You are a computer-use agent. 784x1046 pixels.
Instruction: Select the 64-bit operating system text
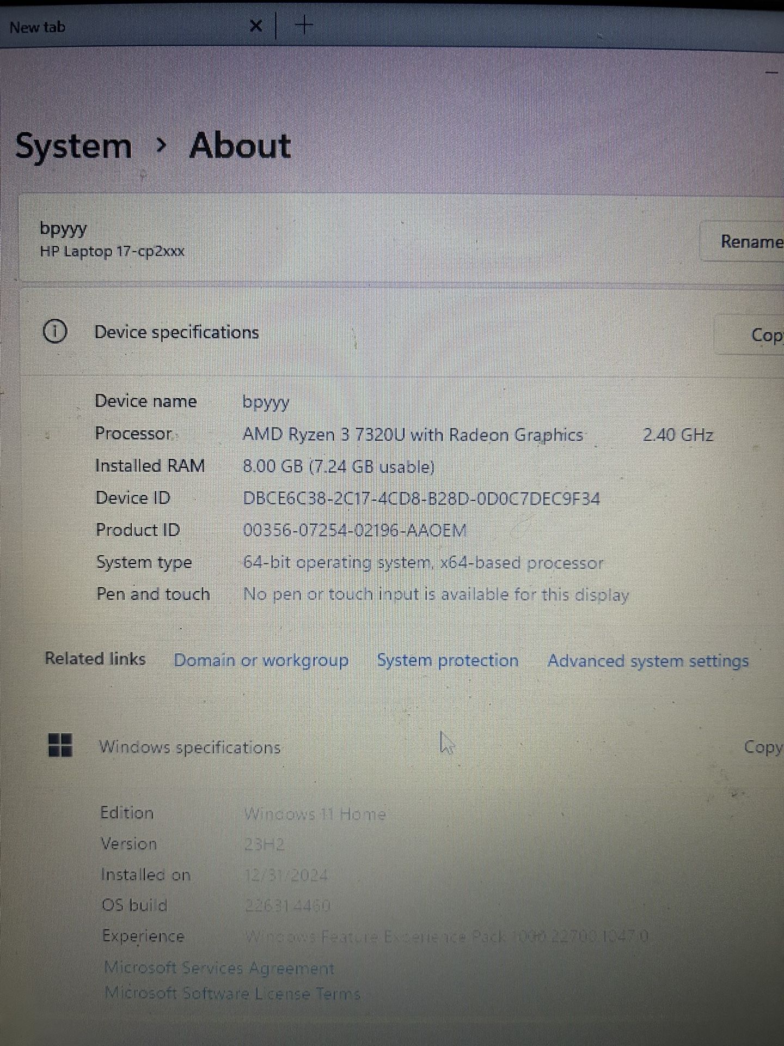tap(423, 563)
